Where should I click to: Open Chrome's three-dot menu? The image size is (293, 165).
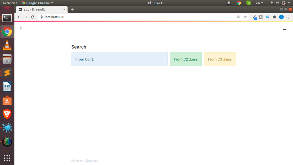(288, 17)
